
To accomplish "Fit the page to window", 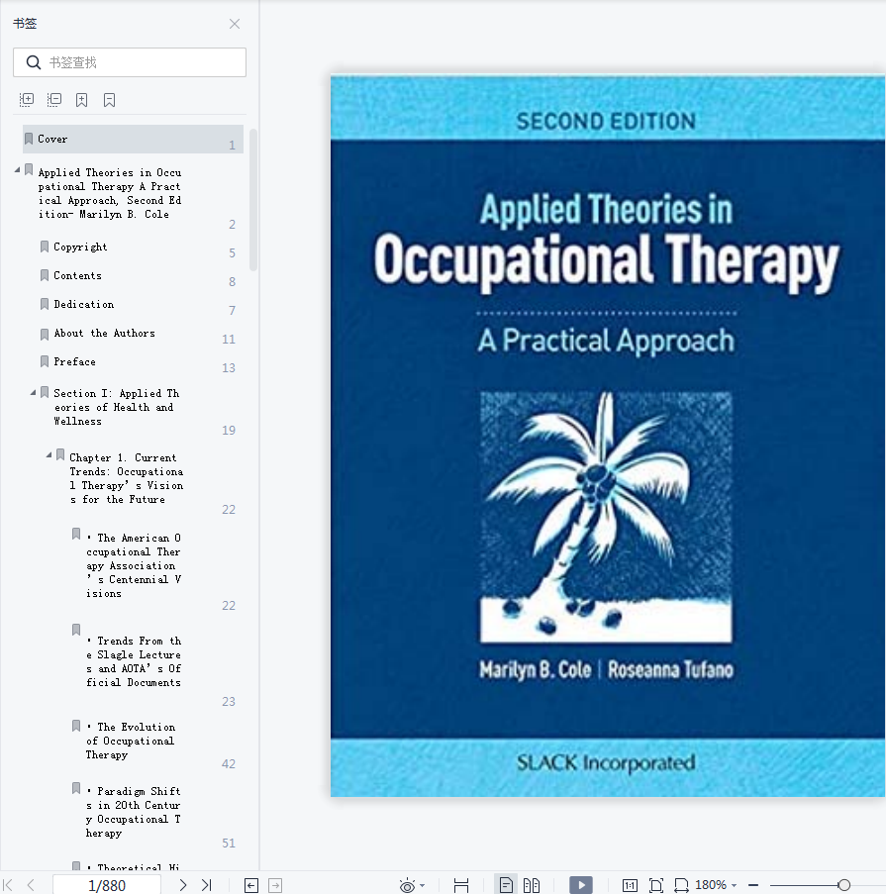I will 656,885.
